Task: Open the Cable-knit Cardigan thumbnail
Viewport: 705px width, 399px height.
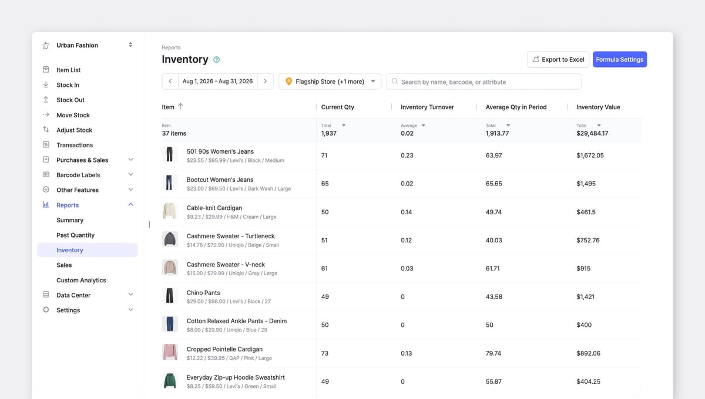Action: coord(170,211)
